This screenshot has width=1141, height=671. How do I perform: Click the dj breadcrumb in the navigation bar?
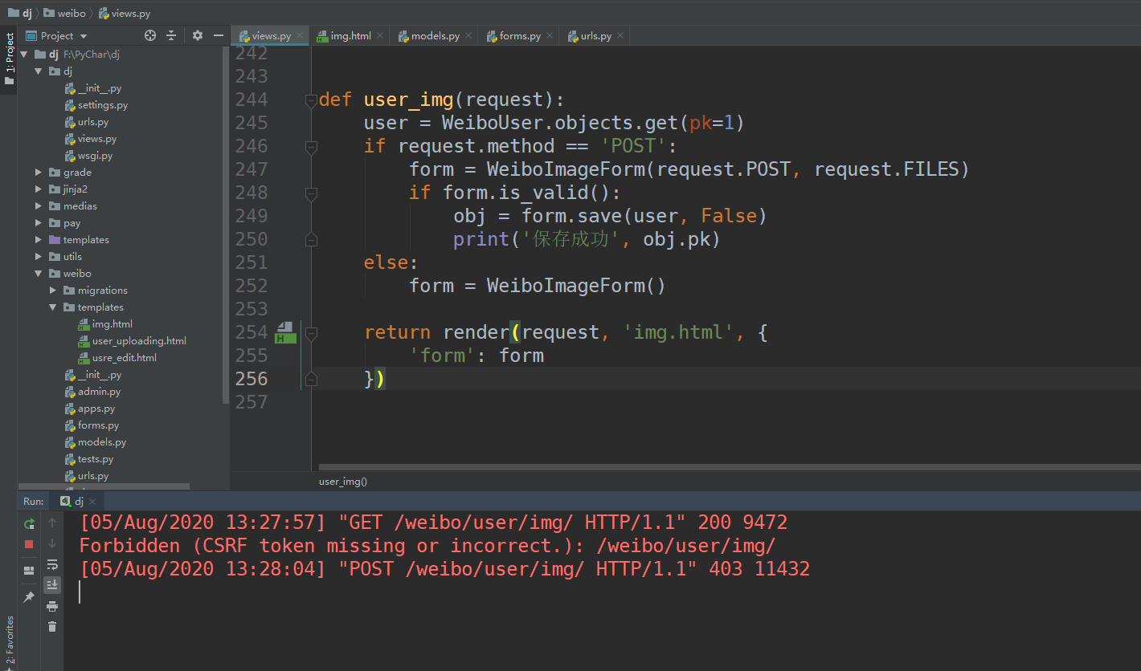20,14
